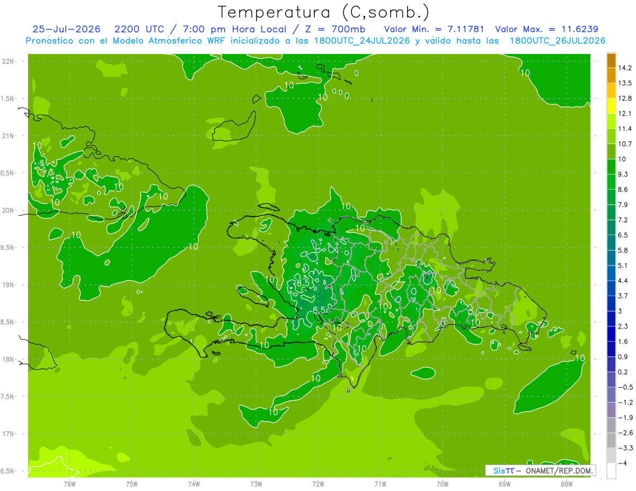Click the "17N" latitude label
Image resolution: width=636 pixels, height=491 pixels.
pos(8,434)
